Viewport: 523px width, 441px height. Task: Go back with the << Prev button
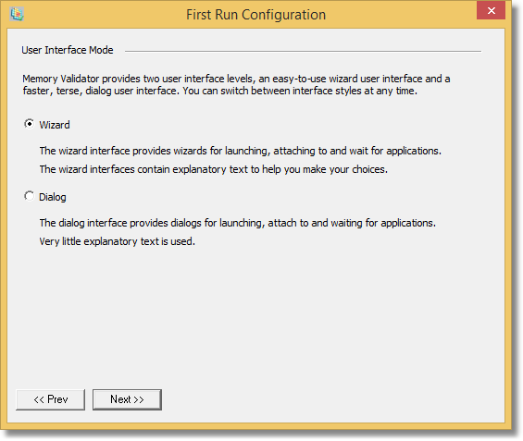[50, 399]
